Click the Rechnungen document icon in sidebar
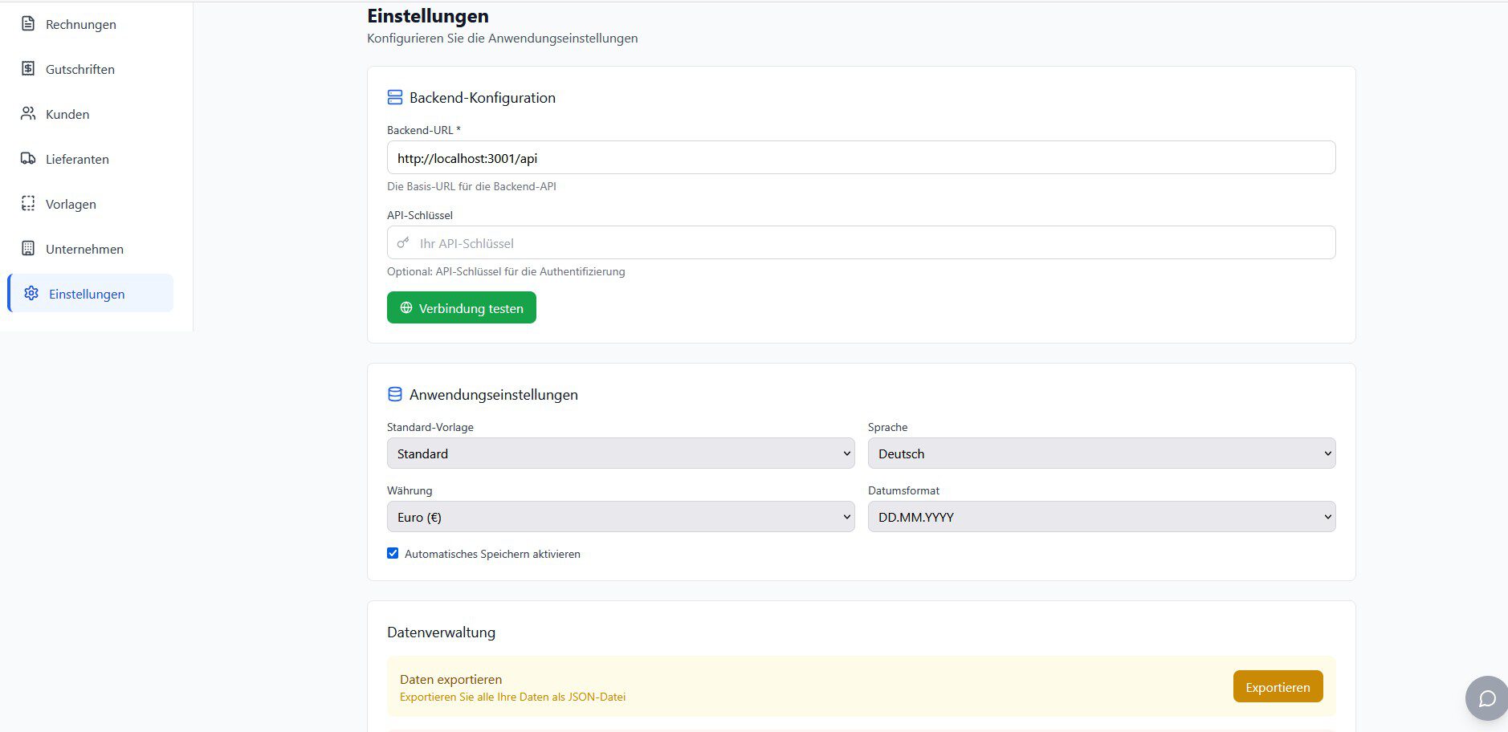Screen dimensions: 1508x732 click(x=28, y=24)
